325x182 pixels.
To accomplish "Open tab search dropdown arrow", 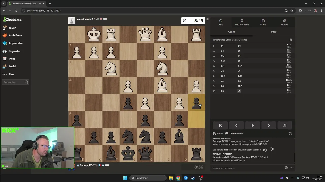I will [x=4, y=3].
